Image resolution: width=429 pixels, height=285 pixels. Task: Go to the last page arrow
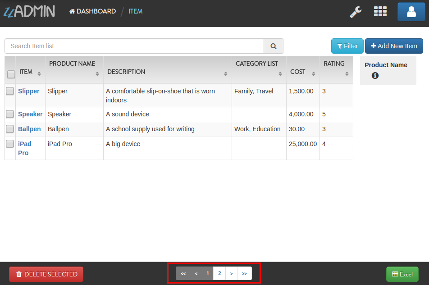coord(244,274)
